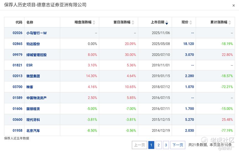Open stock code 01821
239x154 pixels.
click(x=17, y=65)
